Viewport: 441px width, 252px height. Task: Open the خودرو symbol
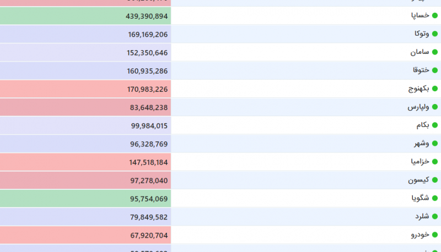point(420,234)
